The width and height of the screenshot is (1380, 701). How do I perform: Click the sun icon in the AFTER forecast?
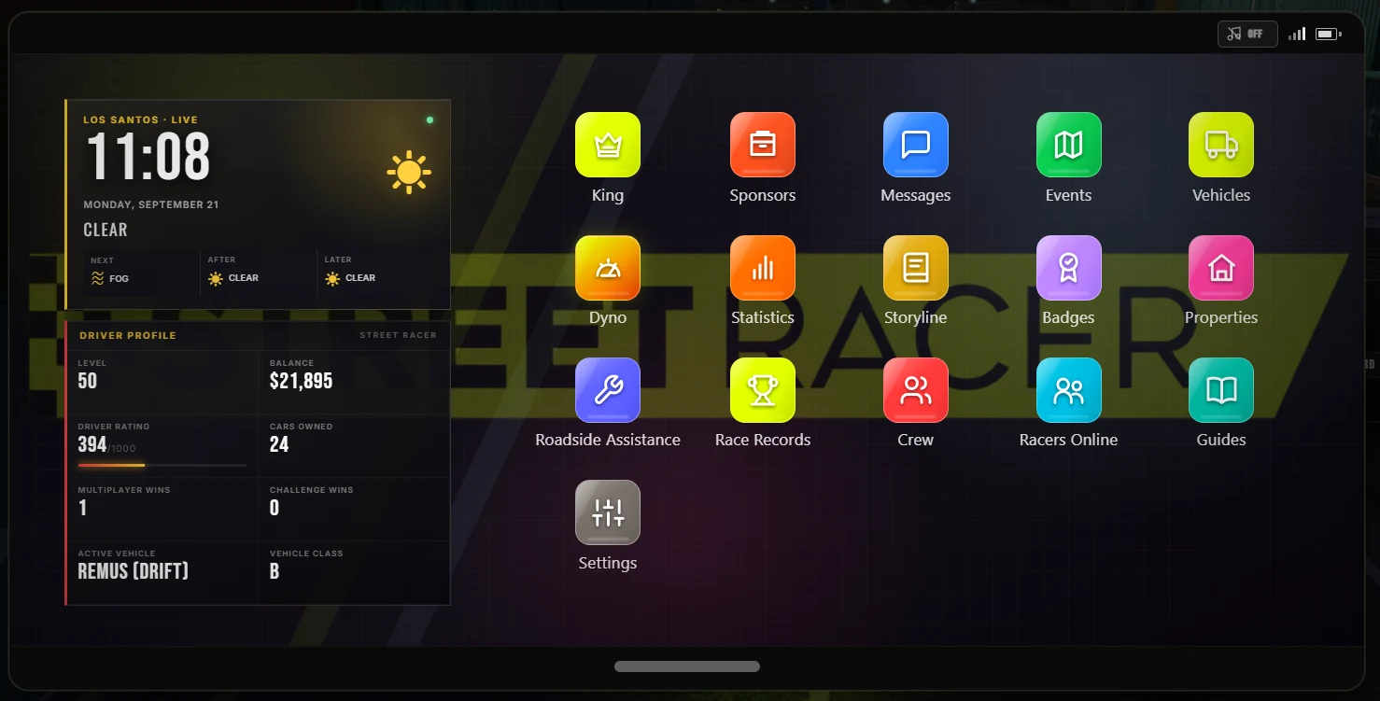coord(216,278)
